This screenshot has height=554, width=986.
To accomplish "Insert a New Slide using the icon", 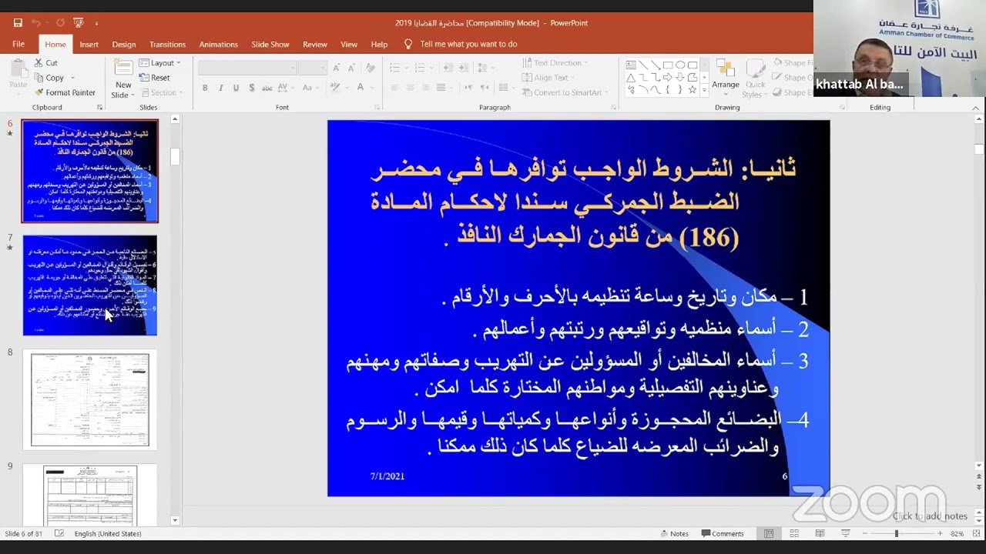I will [123, 68].
